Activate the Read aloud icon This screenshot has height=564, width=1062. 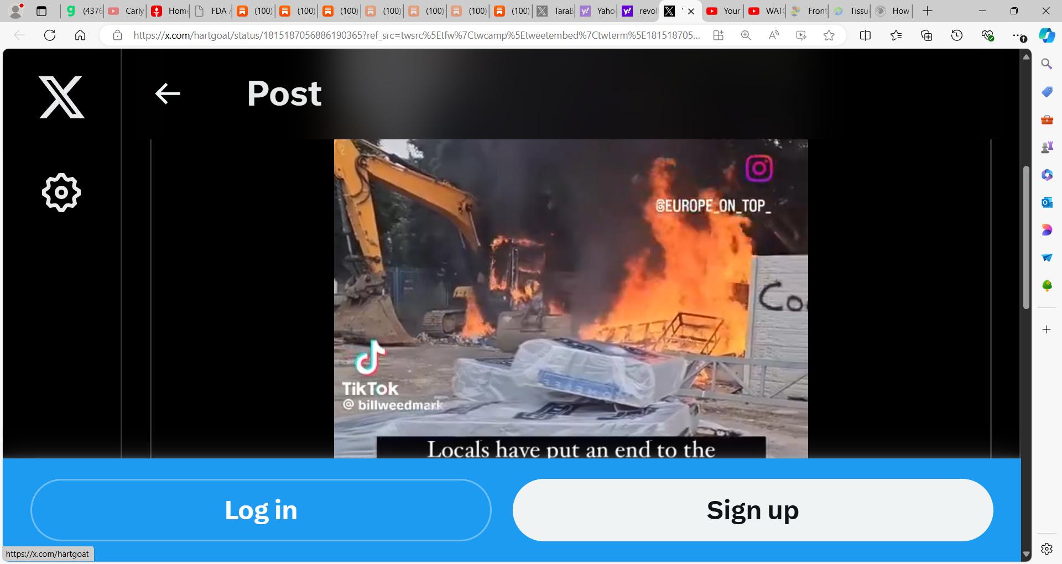(x=774, y=35)
